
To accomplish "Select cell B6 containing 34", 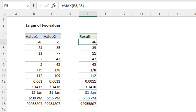I will [x=34, y=48].
